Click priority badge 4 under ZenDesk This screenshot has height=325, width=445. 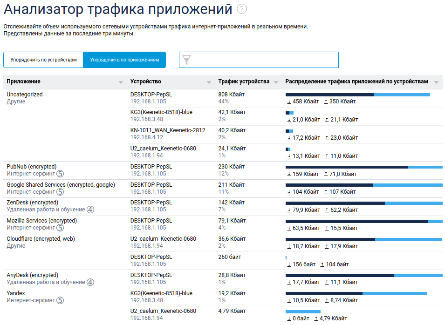click(90, 210)
